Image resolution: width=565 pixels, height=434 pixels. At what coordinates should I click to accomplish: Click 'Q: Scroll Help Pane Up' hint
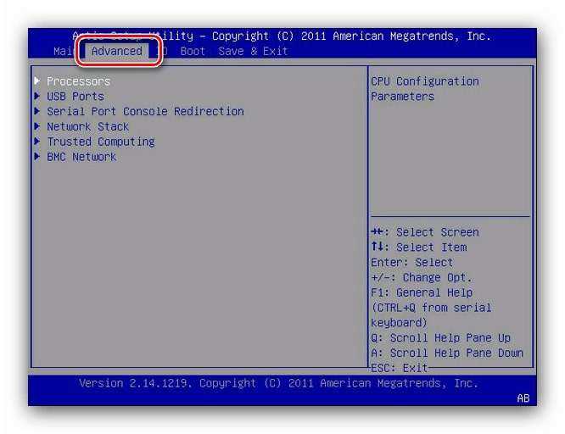tap(440, 338)
